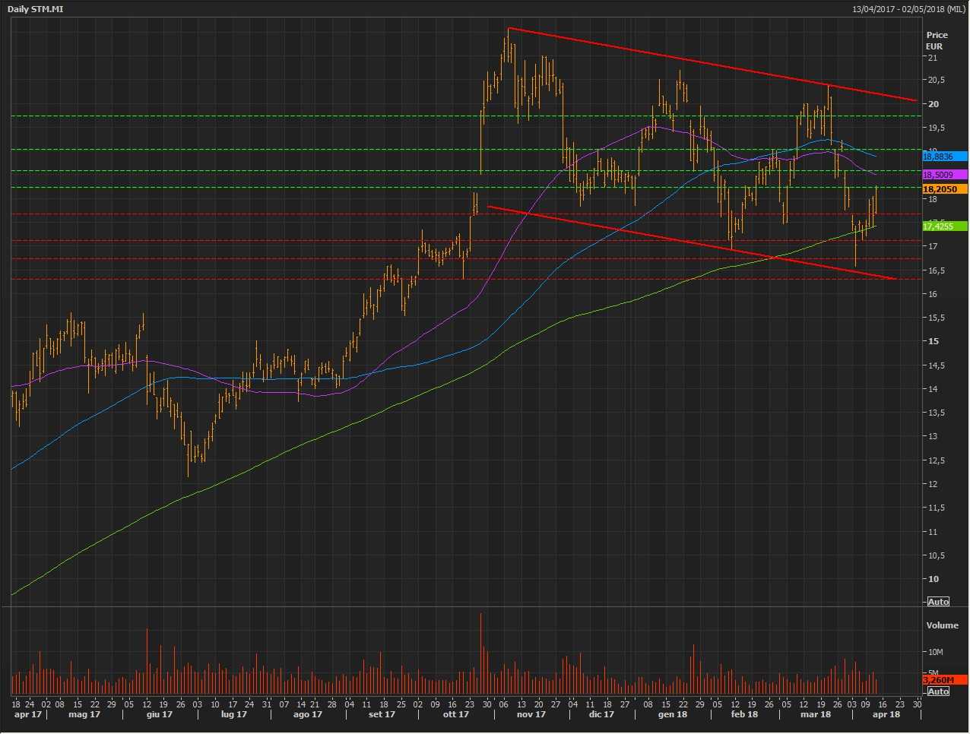Click the ago 17 month label

click(x=308, y=714)
